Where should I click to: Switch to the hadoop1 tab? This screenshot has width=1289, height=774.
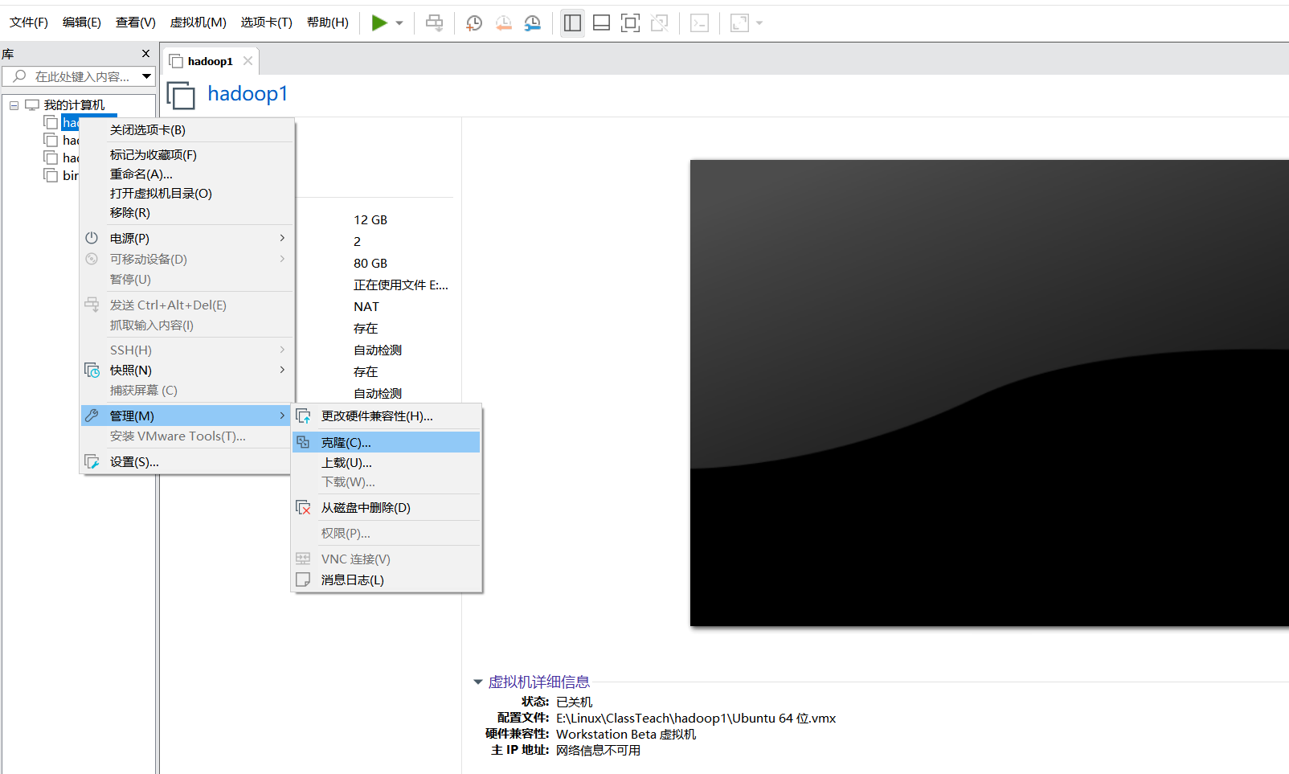[x=210, y=61]
